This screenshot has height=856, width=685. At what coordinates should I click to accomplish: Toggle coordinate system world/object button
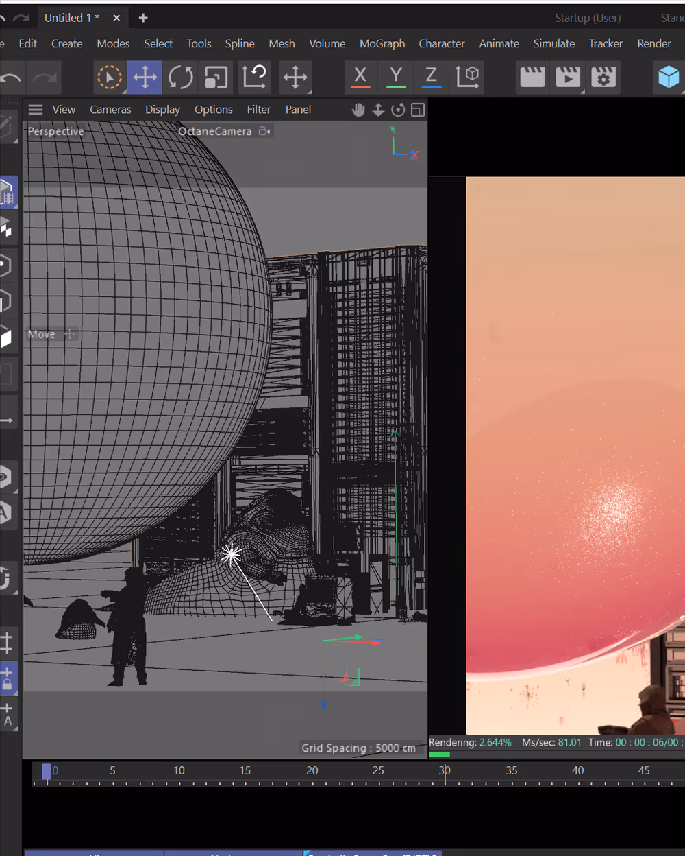click(x=468, y=77)
